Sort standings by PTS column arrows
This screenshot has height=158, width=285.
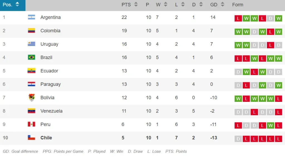136,5
